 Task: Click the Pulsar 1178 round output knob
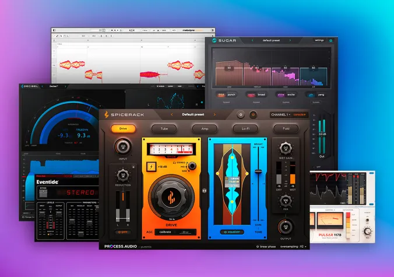tap(367, 230)
